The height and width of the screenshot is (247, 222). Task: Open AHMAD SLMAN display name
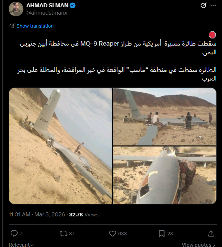[47, 6]
